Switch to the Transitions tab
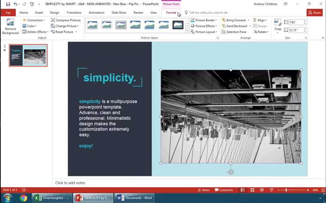 [74, 13]
